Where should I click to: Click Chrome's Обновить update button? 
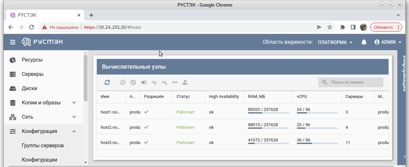point(386,27)
